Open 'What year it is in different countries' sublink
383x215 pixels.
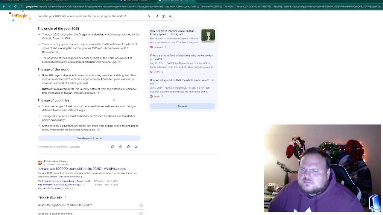(x=64, y=181)
